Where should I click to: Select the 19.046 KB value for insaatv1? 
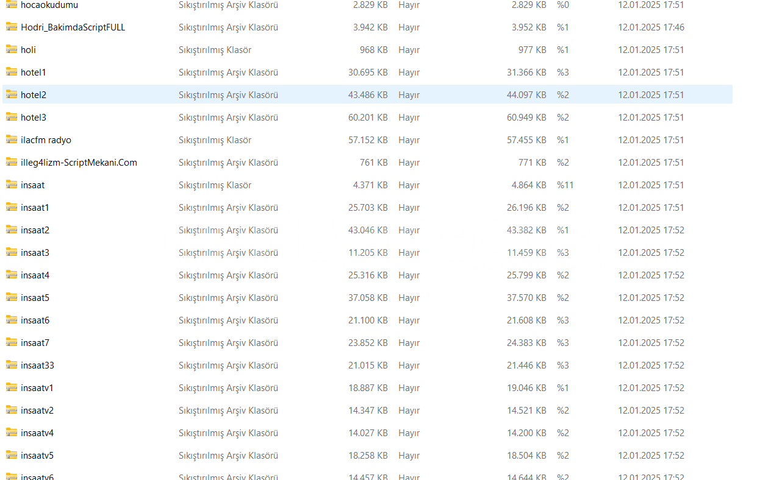(526, 388)
